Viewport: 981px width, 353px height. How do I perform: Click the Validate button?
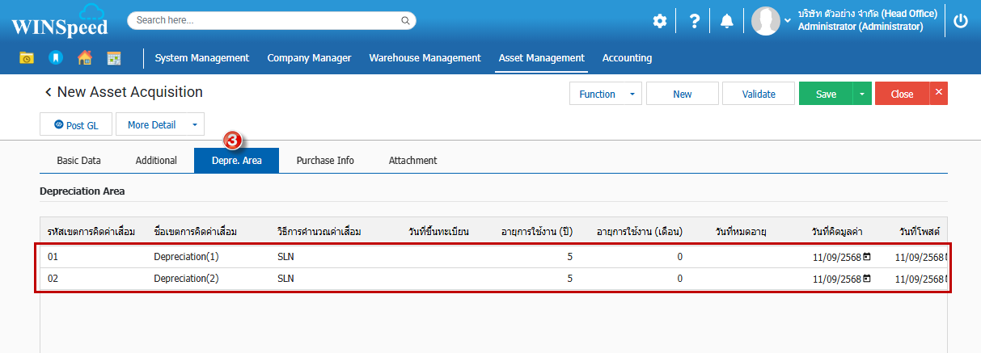point(759,95)
